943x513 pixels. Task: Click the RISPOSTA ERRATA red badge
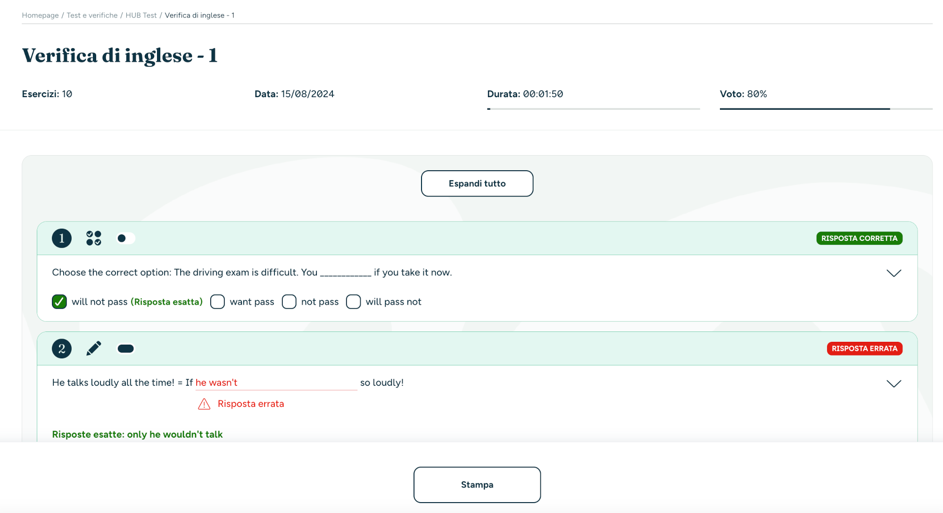tap(864, 348)
